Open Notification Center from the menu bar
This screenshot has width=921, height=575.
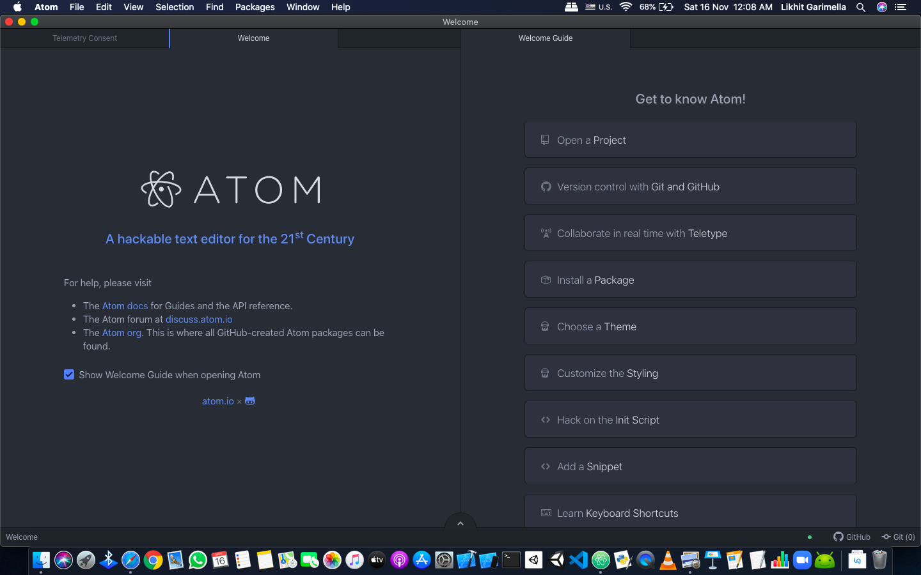[x=901, y=7]
